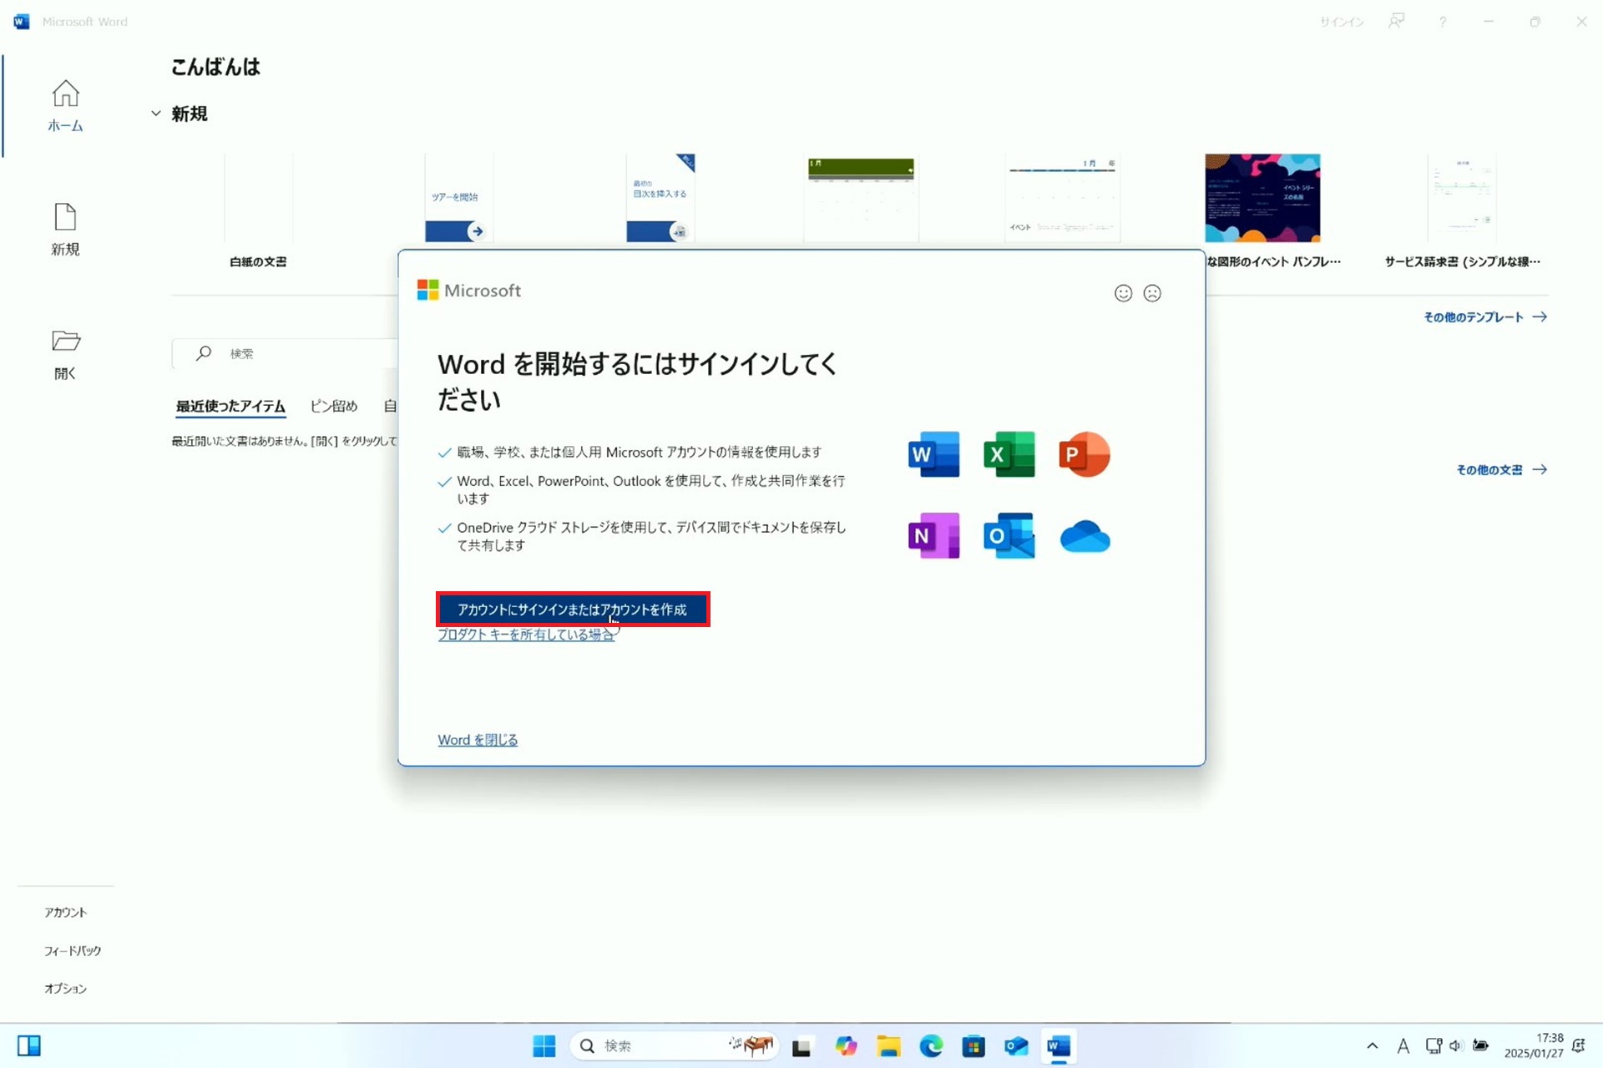Screen dimensions: 1603x1068
Task: Select the event pamphlet template thumbnail
Action: (1262, 198)
